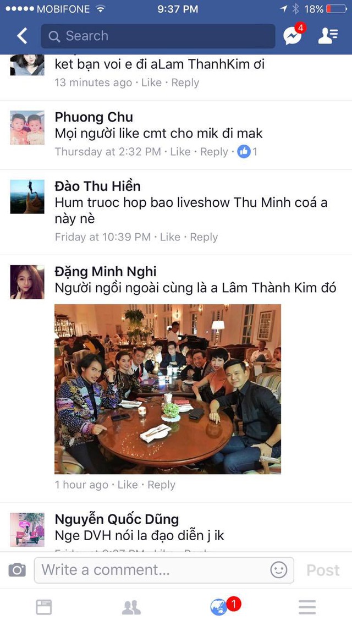Image resolution: width=352 pixels, height=626 pixels.
Task: Like Phuong Chu's comment
Action: point(180,152)
